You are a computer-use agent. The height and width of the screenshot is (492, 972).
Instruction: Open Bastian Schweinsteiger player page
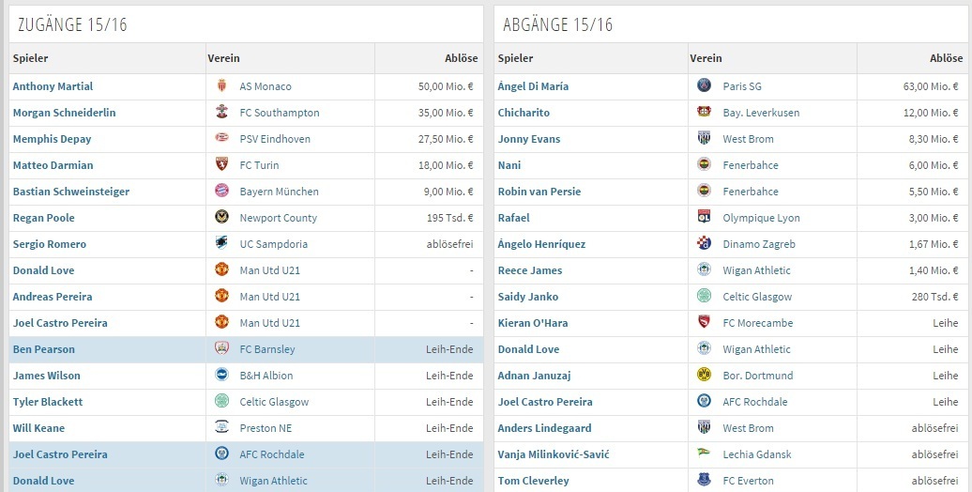(x=71, y=192)
